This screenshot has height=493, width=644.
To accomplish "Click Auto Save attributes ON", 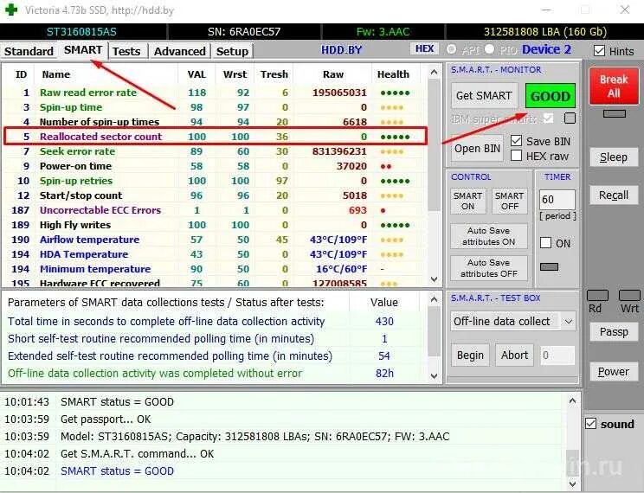I will click(x=489, y=236).
